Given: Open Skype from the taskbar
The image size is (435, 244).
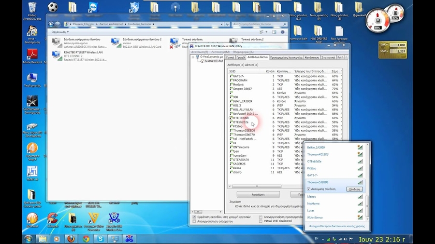Looking at the screenshot, I should (100, 239).
